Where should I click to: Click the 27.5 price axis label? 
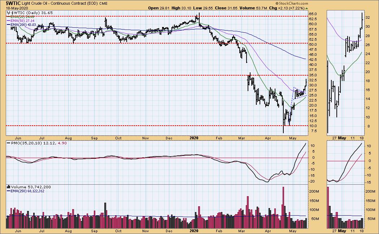[x=313, y=90]
